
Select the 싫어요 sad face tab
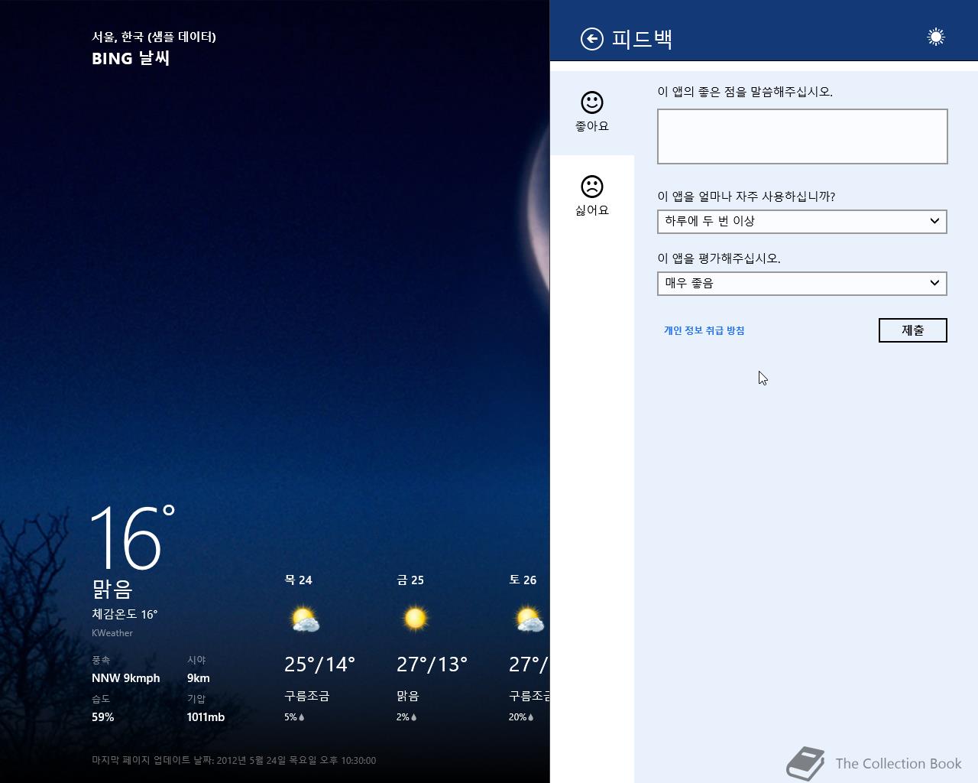(x=592, y=197)
